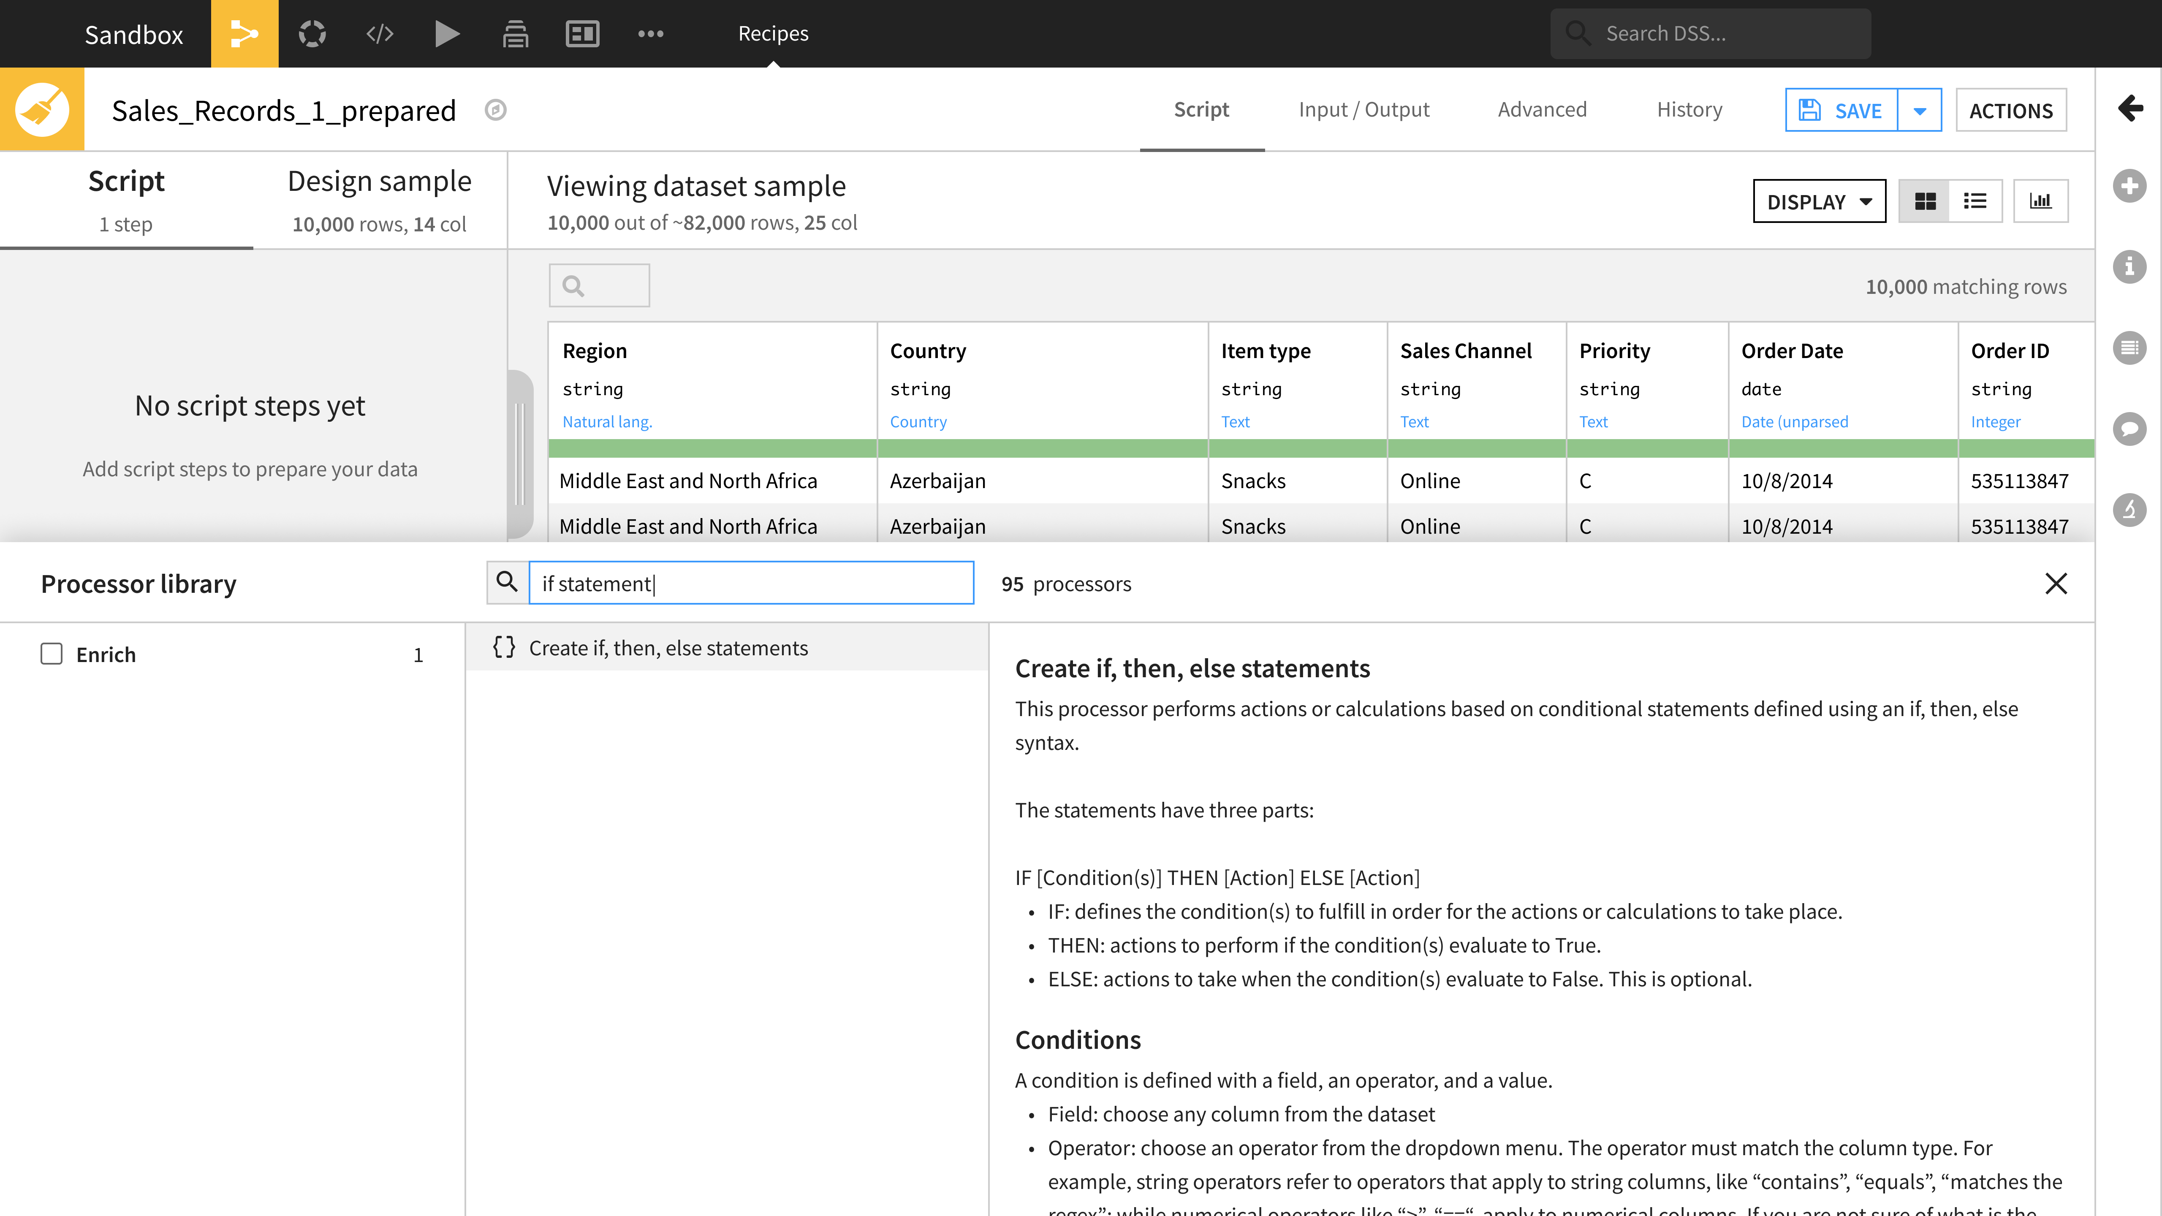The image size is (2162, 1216).
Task: Open the stacked layers icon in navbar
Action: (514, 34)
